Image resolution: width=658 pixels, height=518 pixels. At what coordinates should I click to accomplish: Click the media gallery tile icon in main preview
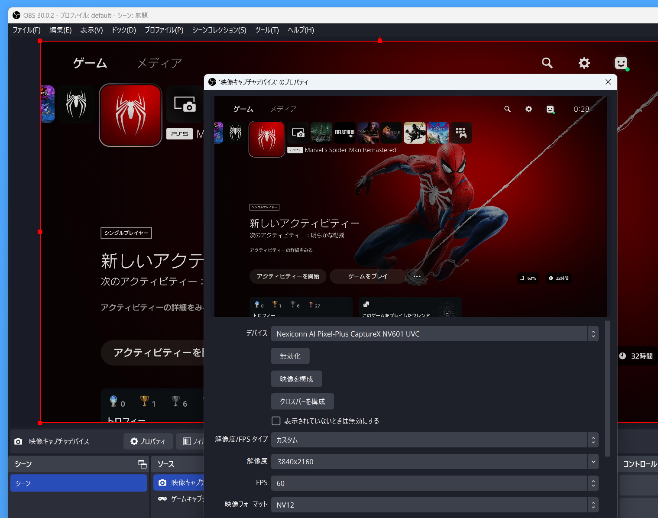[x=185, y=104]
